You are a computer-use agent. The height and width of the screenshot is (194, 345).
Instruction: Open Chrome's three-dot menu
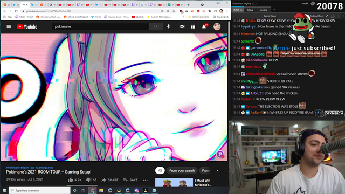[227, 11]
